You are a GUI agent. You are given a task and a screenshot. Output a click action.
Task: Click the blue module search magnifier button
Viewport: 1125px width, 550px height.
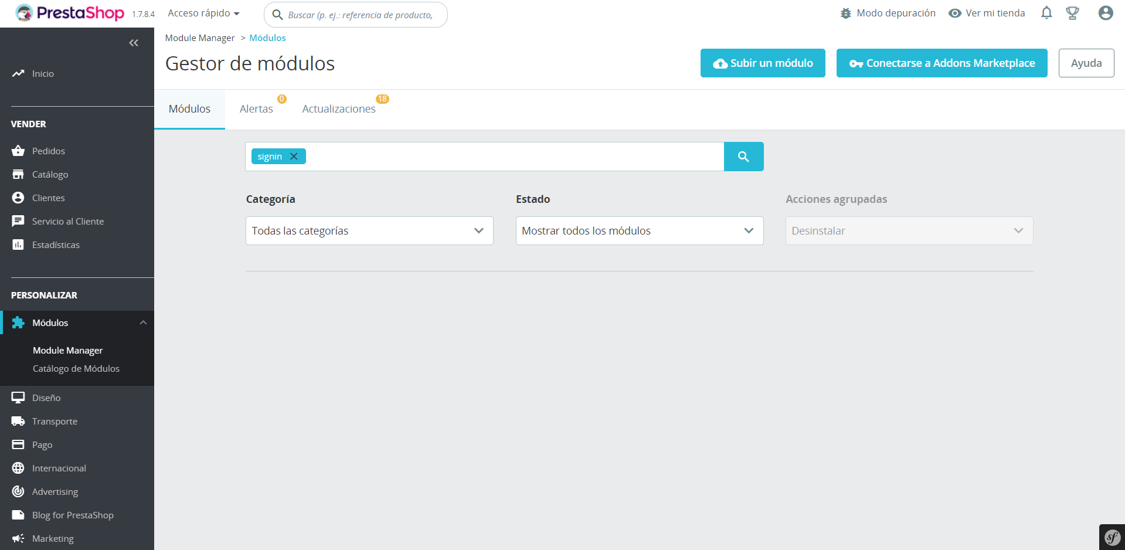[x=743, y=157]
